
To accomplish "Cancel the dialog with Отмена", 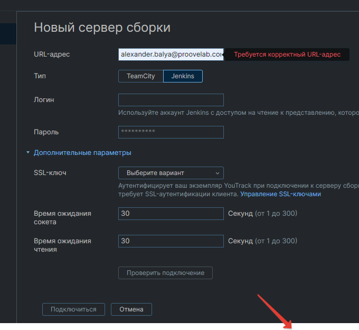I will click(x=131, y=309).
